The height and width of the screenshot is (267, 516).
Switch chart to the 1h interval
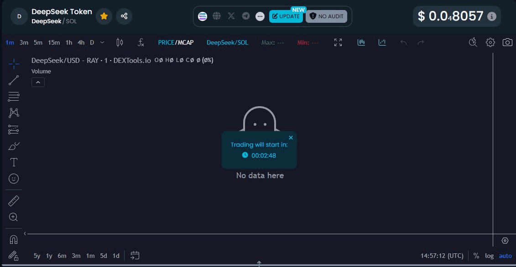[69, 42]
